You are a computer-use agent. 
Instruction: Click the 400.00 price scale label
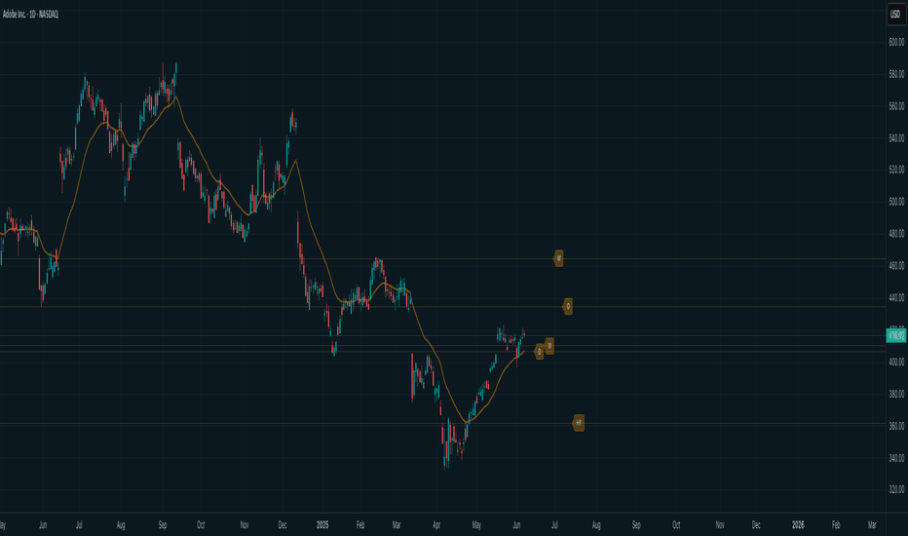896,362
